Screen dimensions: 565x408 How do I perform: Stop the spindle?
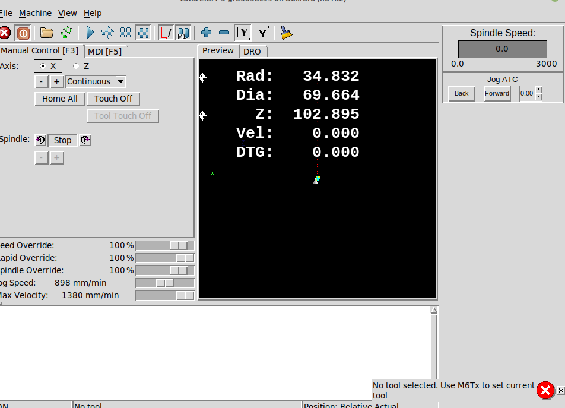tap(63, 140)
